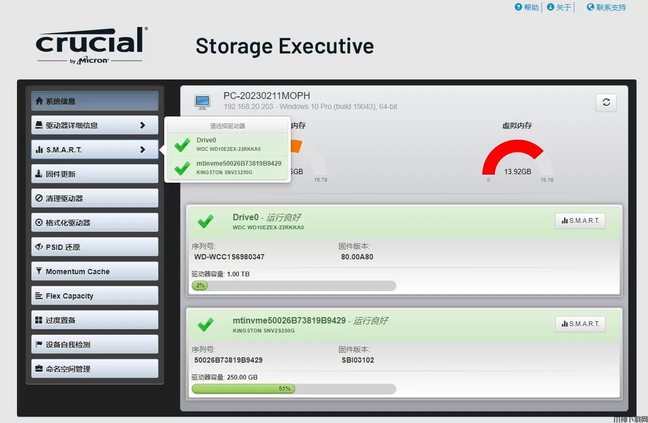Click the drive icon on 驱动器详细信息
The width and height of the screenshot is (648, 423).
(x=39, y=125)
